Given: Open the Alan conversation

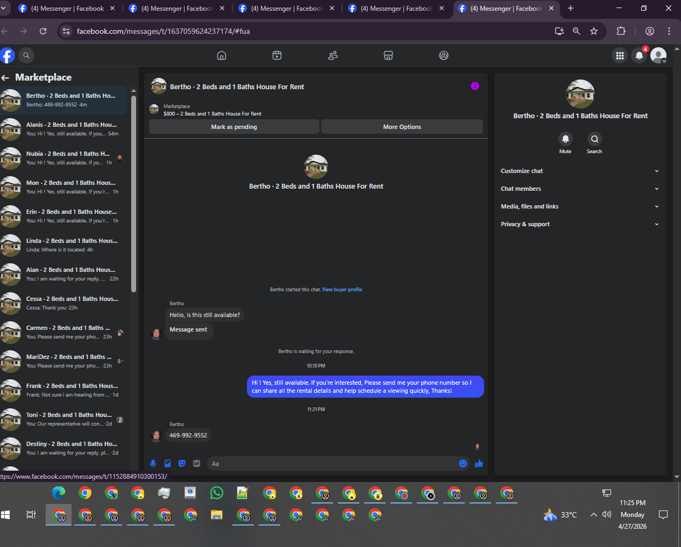Looking at the screenshot, I should [x=63, y=274].
